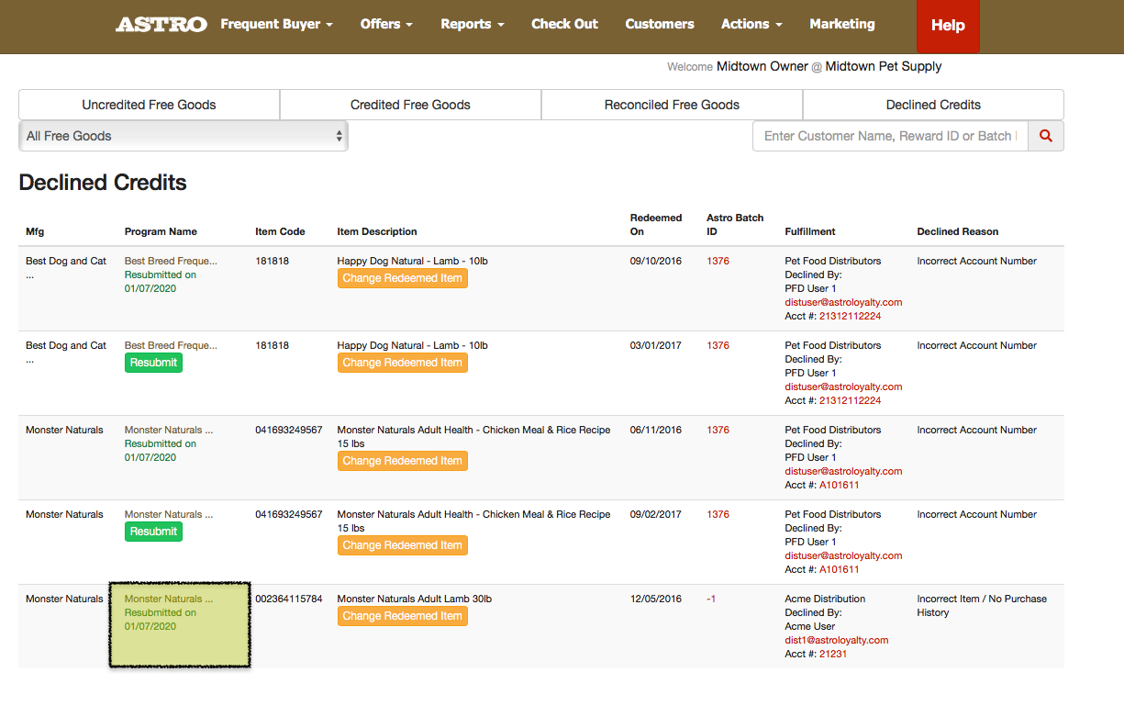Change redeemed item for 09/02/2017 row
The image size is (1124, 717).
(402, 545)
